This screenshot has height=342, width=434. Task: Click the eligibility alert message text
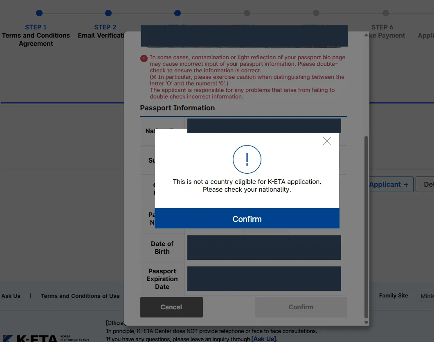(x=247, y=186)
